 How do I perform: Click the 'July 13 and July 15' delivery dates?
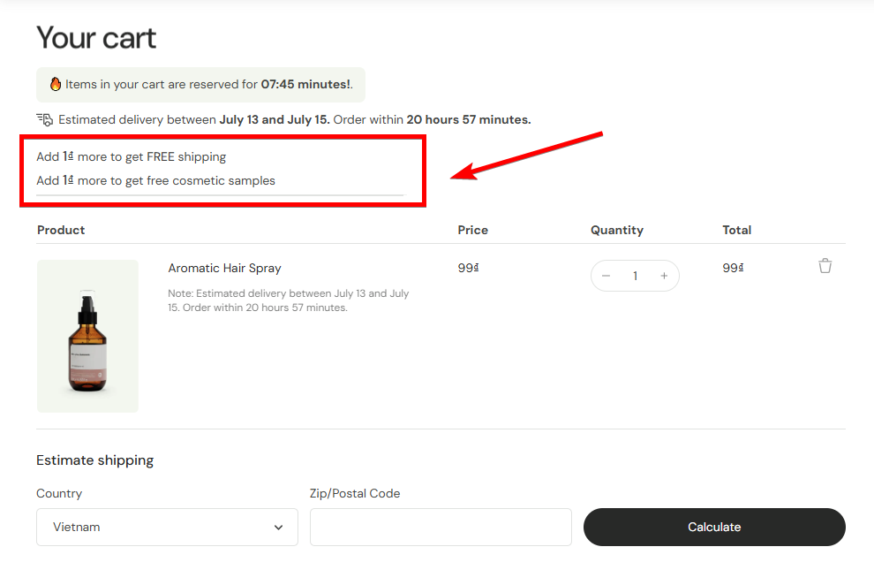point(275,119)
